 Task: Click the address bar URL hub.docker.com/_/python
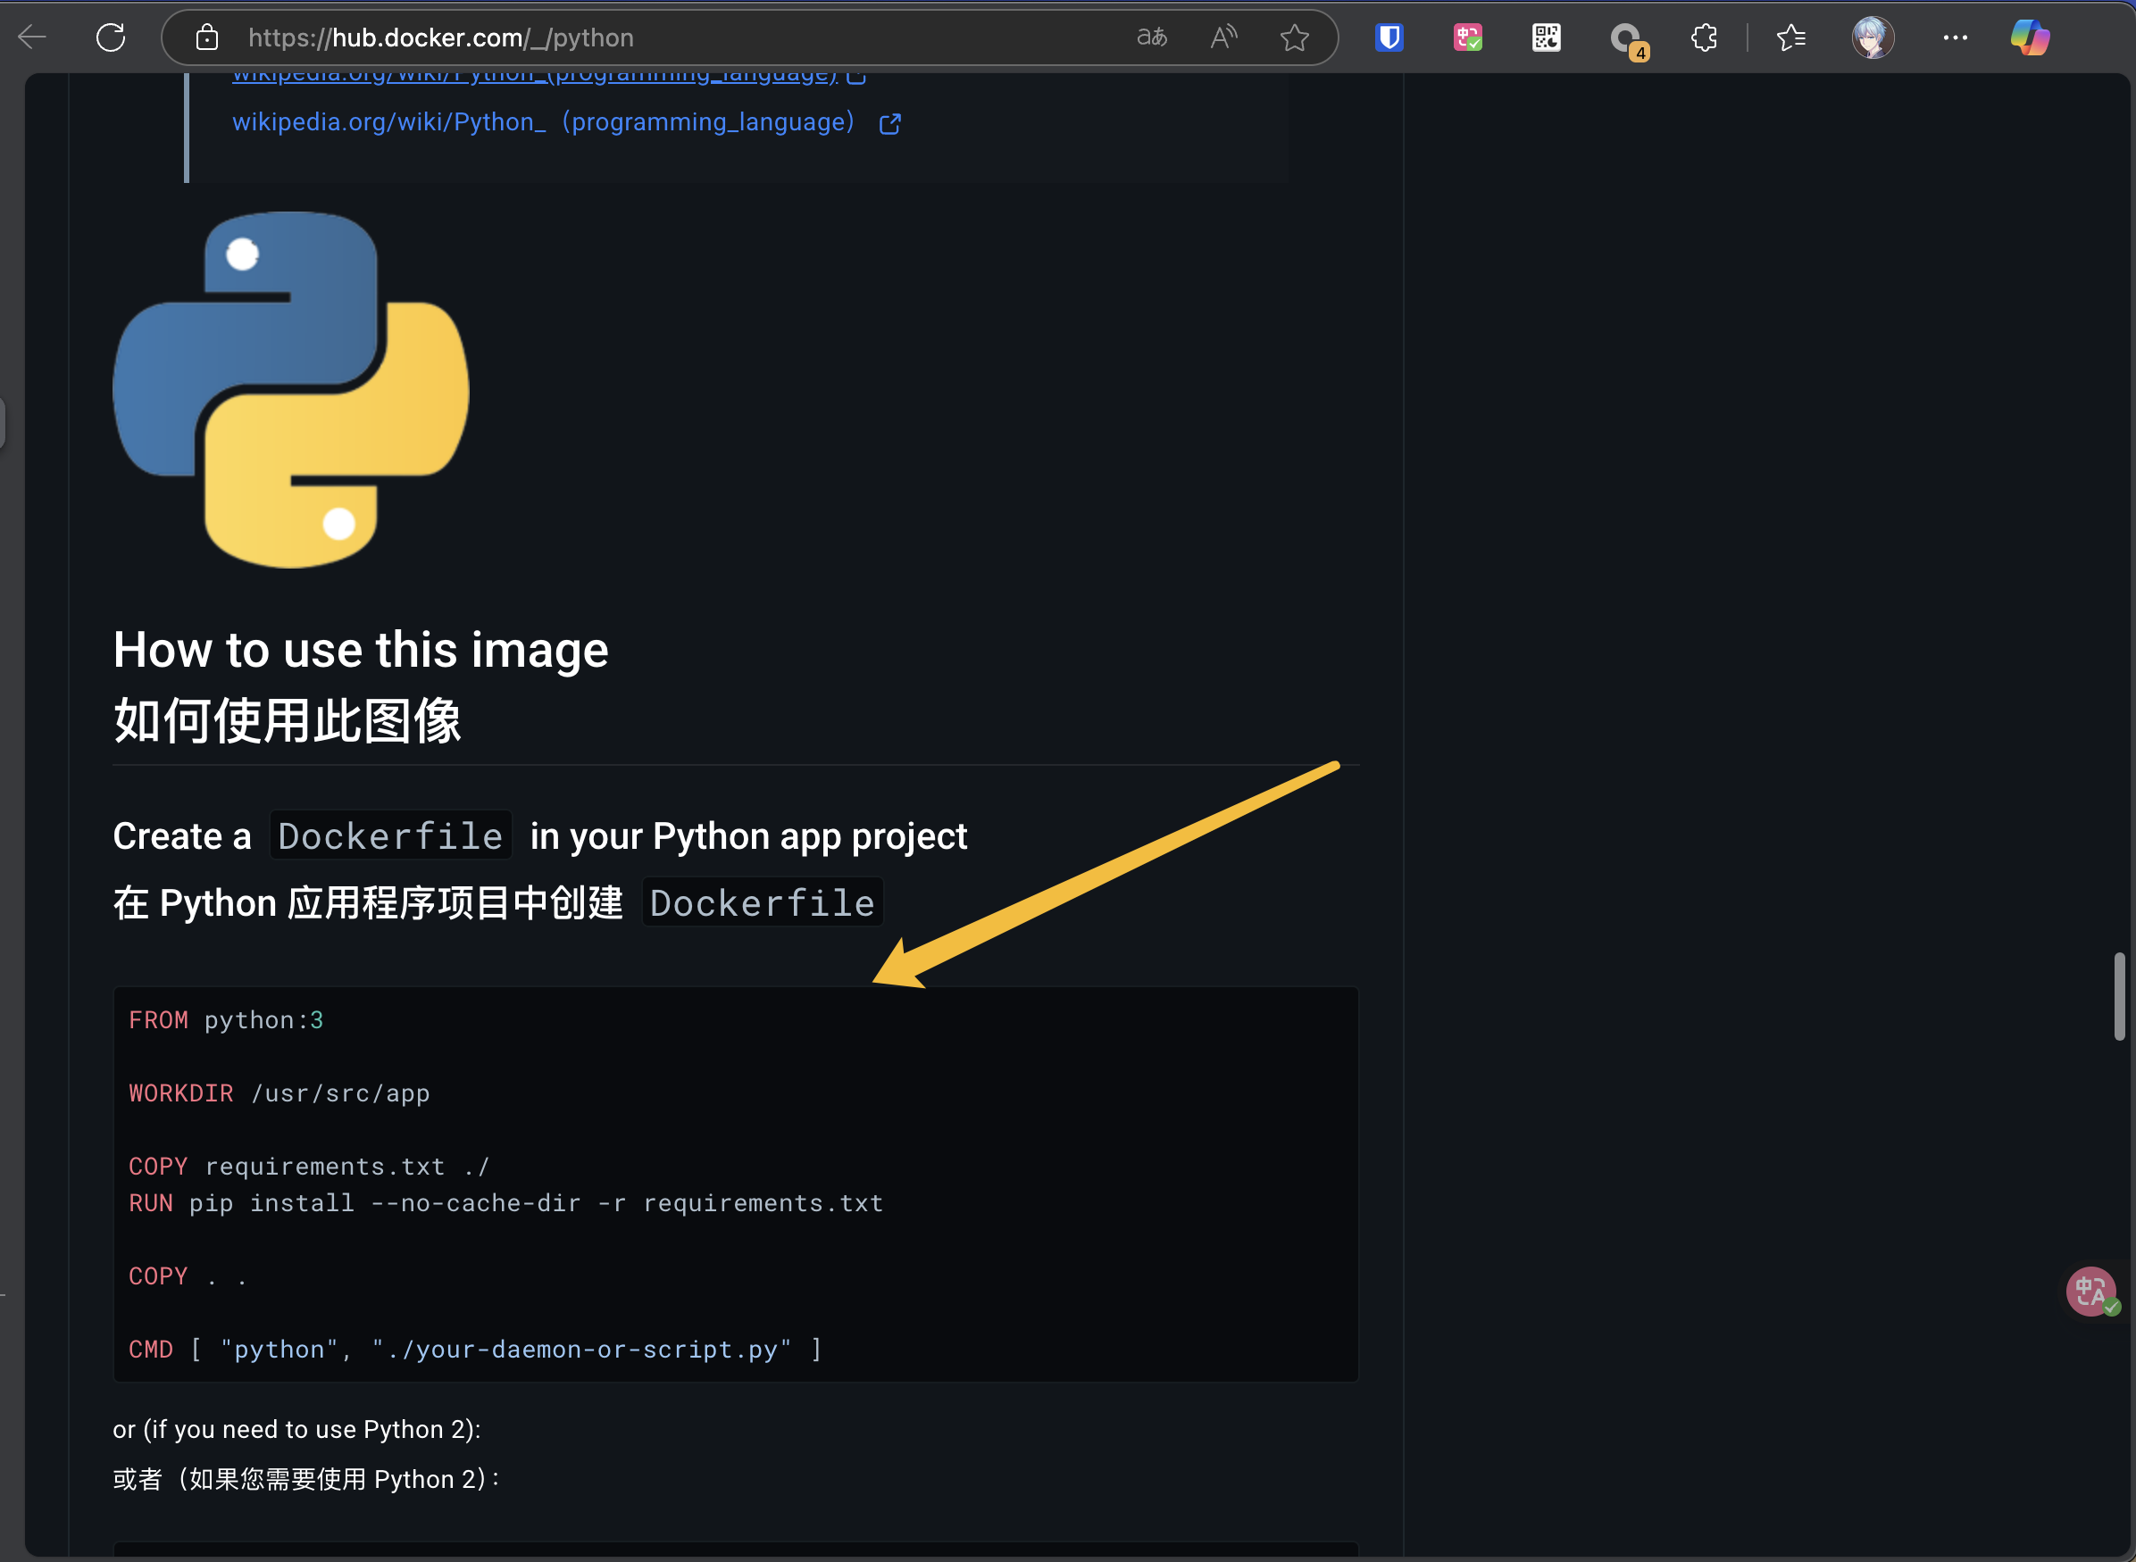(440, 37)
